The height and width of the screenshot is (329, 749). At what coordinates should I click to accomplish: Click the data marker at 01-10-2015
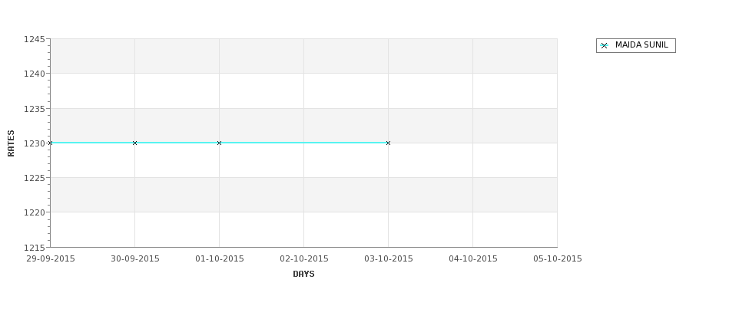pyautogui.click(x=219, y=143)
